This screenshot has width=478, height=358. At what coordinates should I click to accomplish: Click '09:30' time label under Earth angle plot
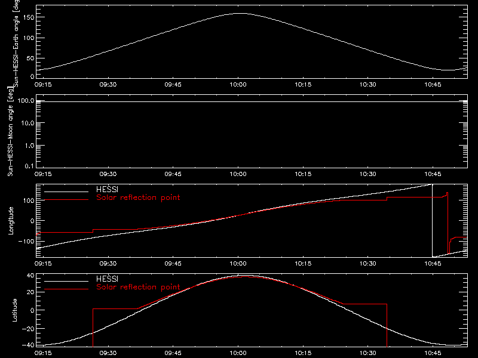[x=108, y=84]
